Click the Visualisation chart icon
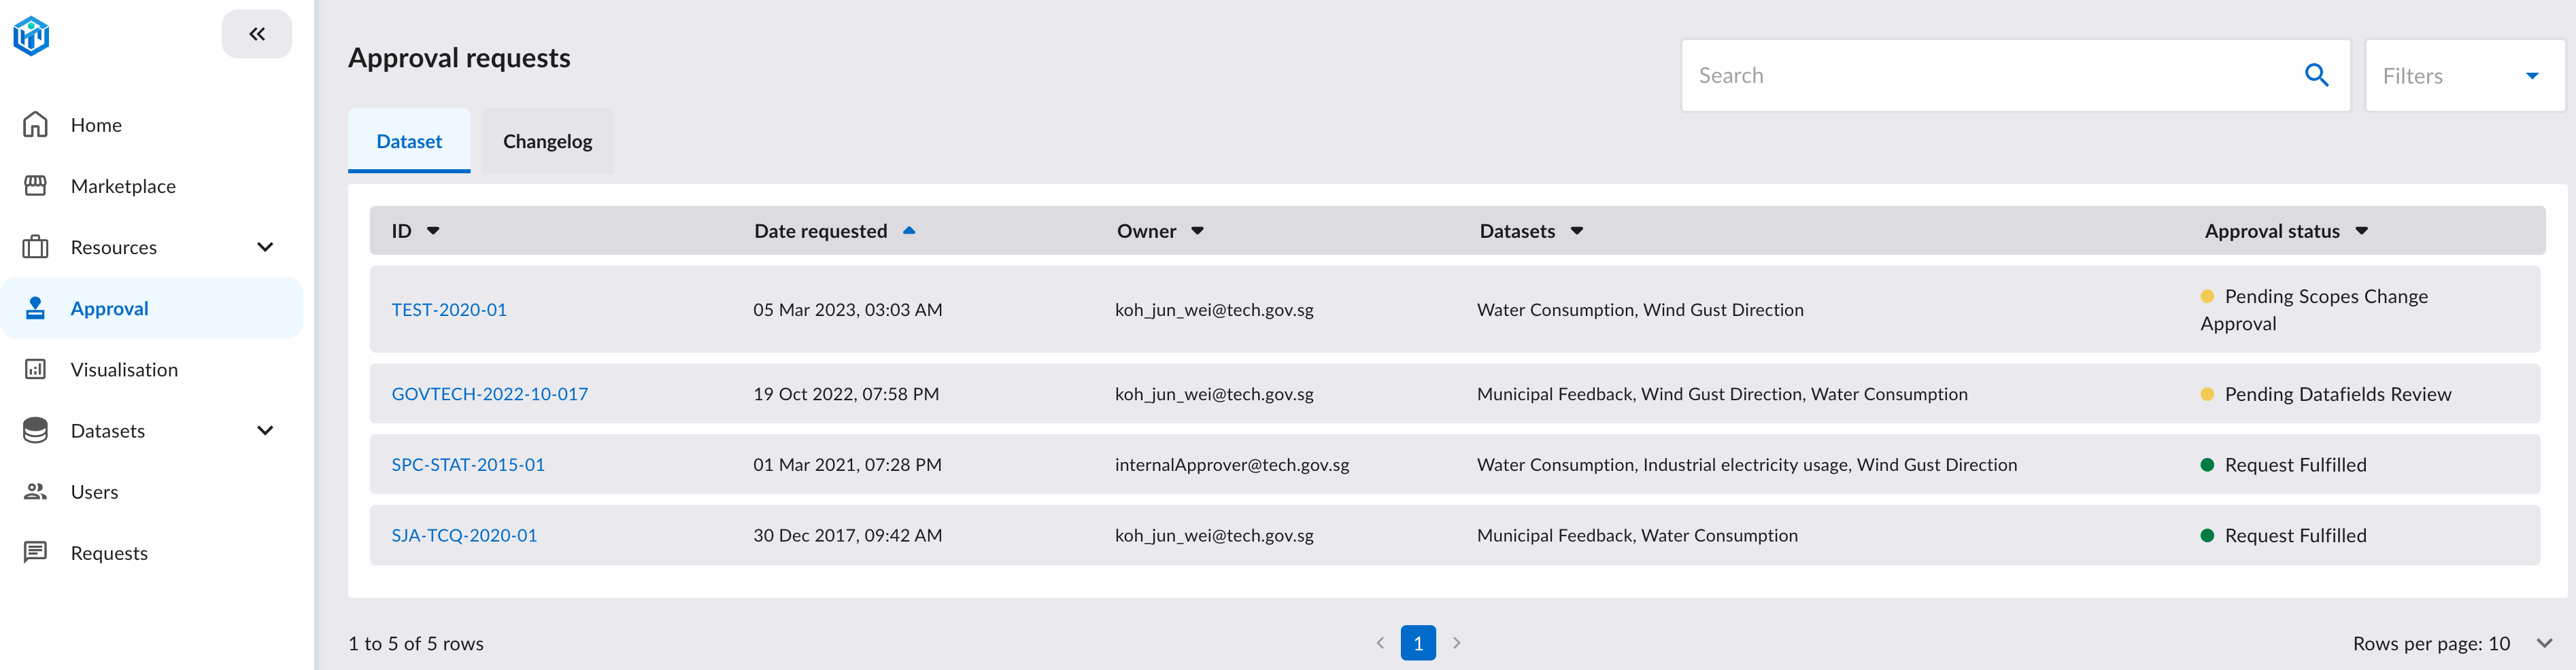The width and height of the screenshot is (2576, 670). [x=35, y=370]
